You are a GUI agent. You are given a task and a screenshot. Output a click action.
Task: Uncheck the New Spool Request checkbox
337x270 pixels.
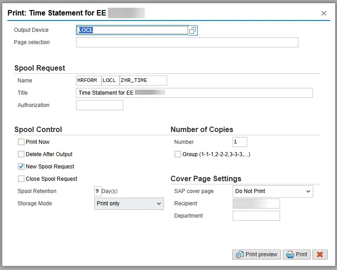pos(21,167)
